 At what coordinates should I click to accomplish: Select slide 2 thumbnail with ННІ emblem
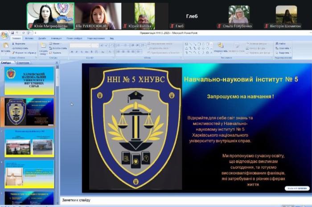[29, 112]
